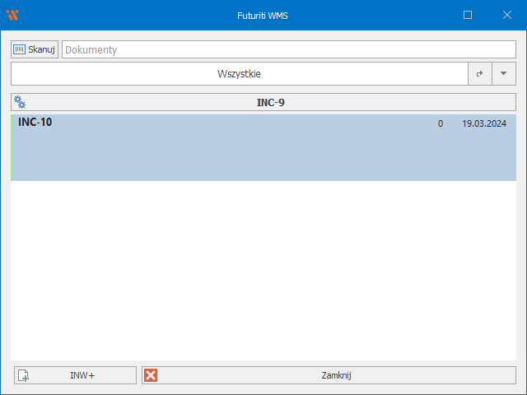Click the gears settings icon

20,103
